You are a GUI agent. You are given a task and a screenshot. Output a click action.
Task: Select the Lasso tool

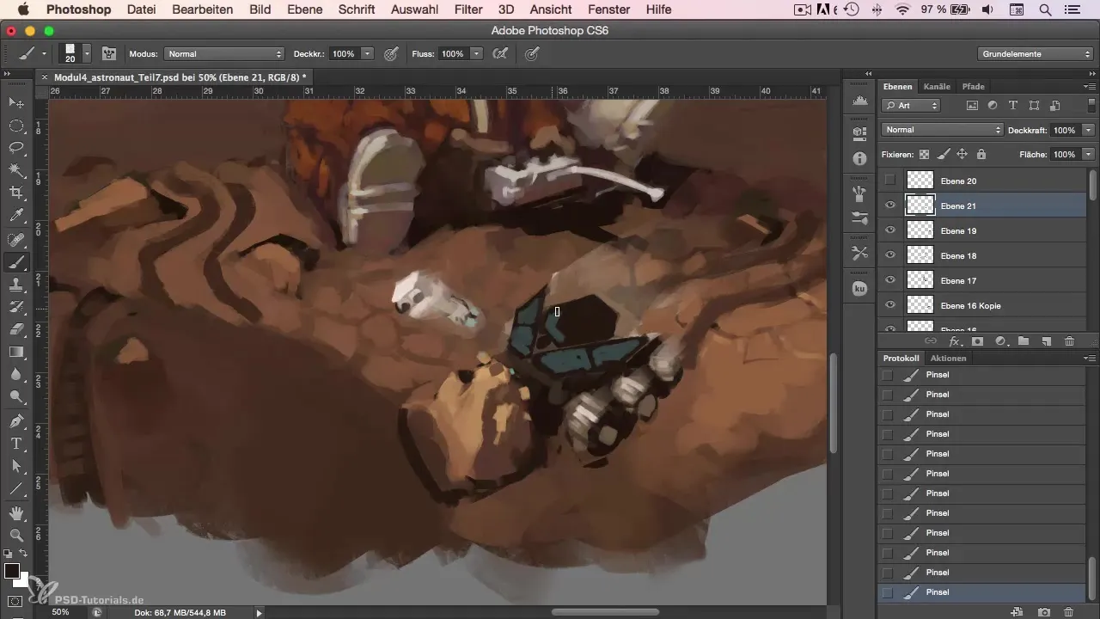16,148
